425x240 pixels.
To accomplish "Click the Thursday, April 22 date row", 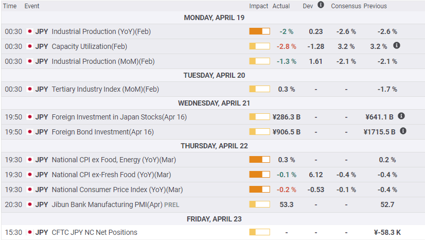I will click(213, 146).
